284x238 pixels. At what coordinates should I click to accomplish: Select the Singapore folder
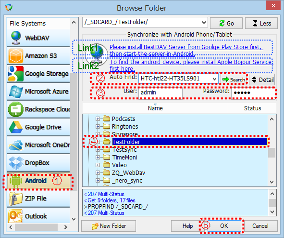click(125, 134)
